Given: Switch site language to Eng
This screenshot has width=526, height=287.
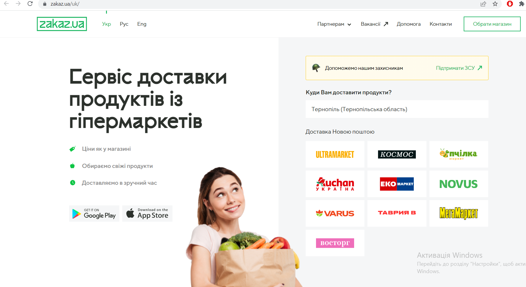Looking at the screenshot, I should coord(142,24).
